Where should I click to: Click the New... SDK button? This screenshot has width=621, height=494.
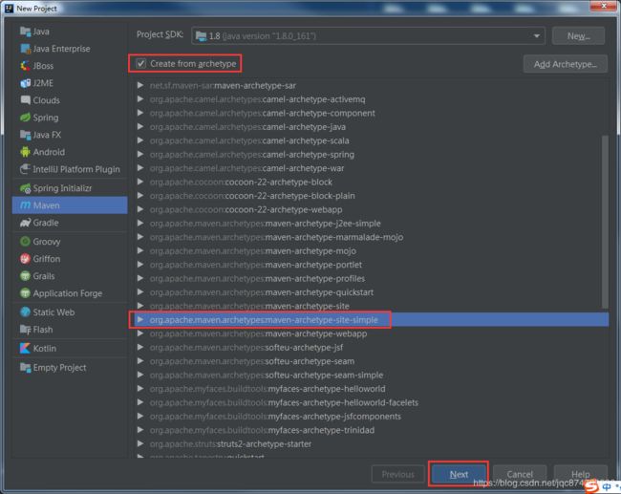coord(578,36)
